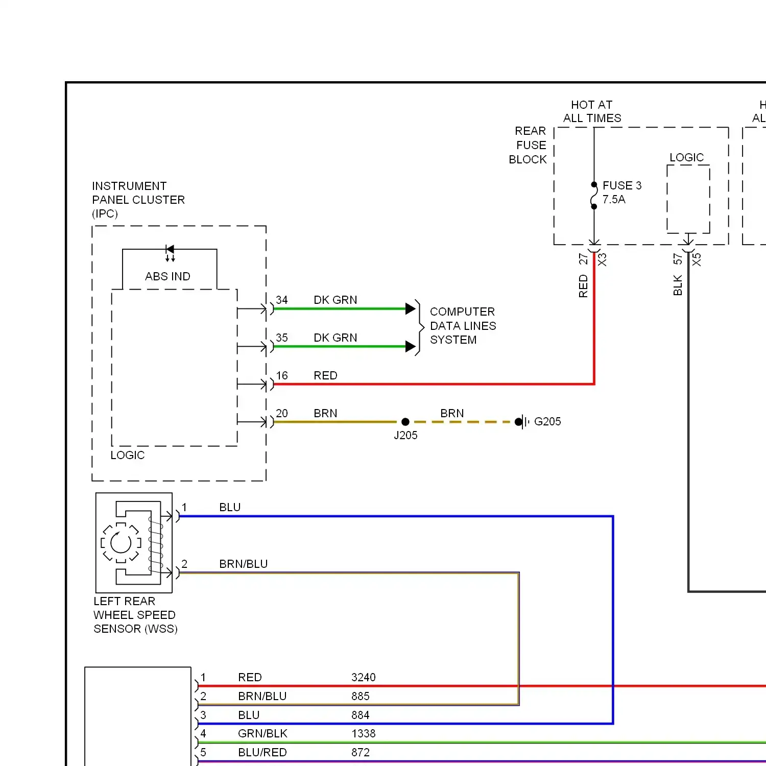
Task: Click the DK GRN label on pin 34 wire
Action: pos(336,300)
